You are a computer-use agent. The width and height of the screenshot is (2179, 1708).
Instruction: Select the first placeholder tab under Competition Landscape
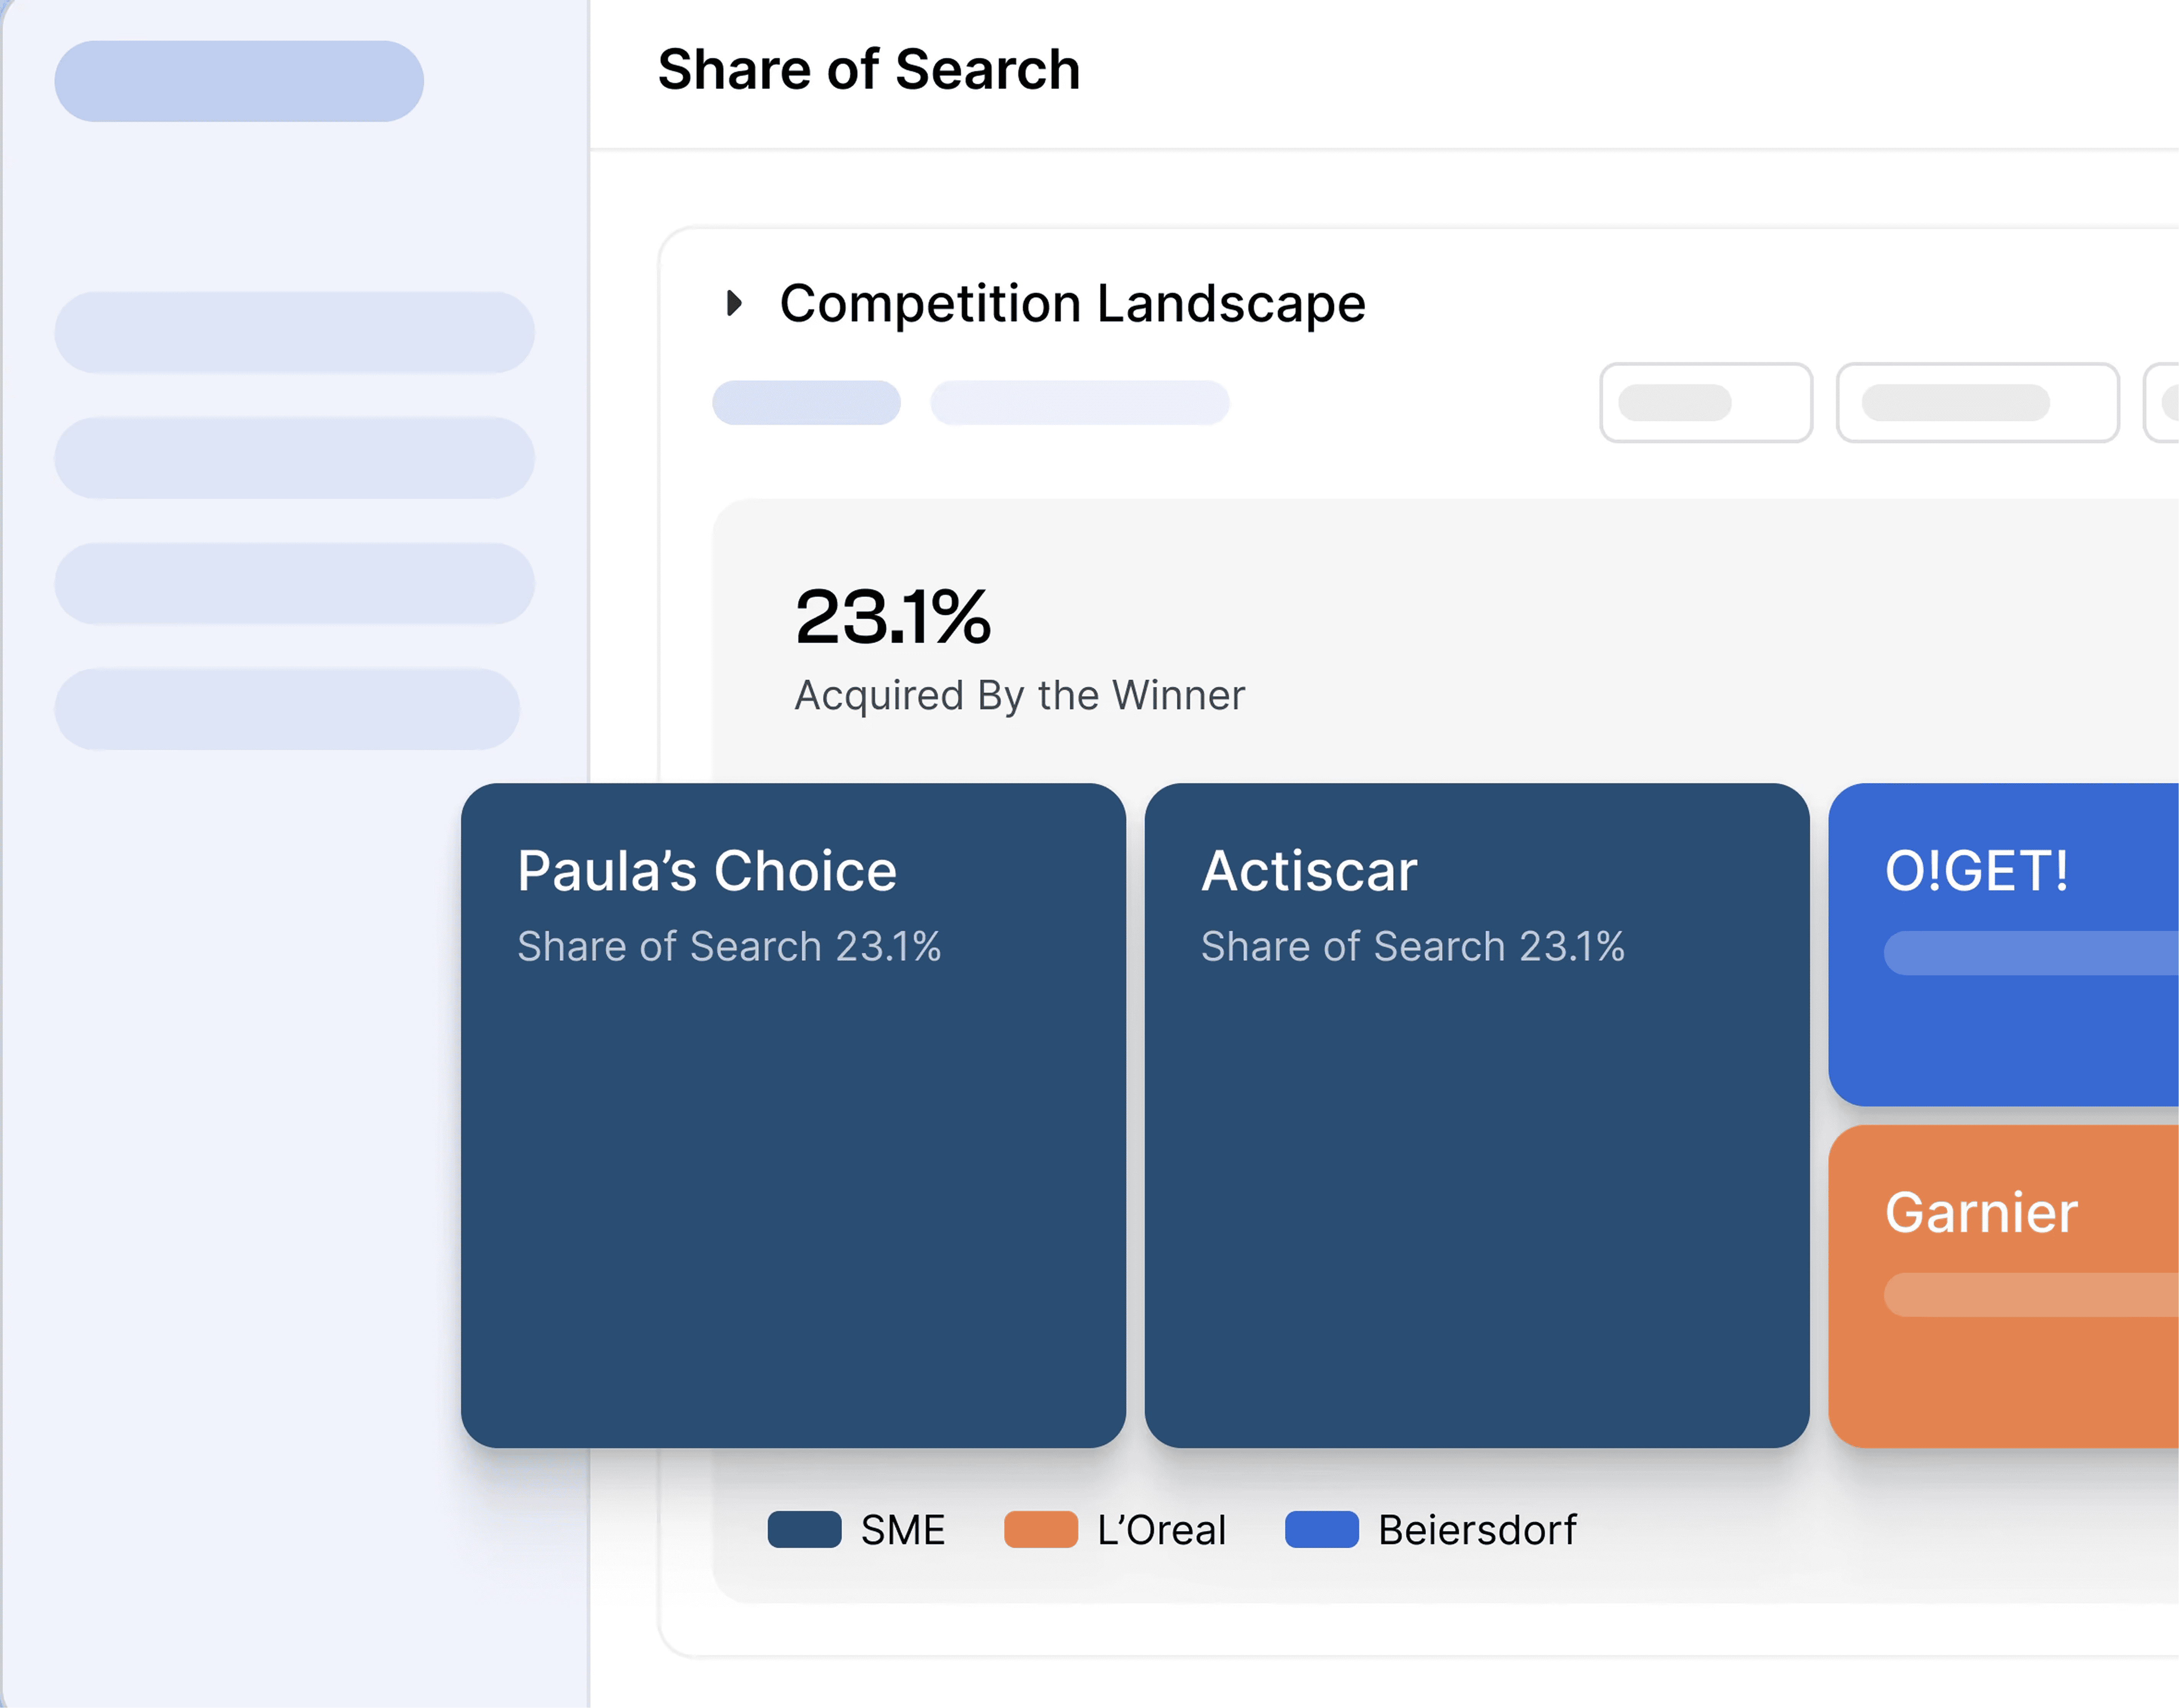(806, 402)
